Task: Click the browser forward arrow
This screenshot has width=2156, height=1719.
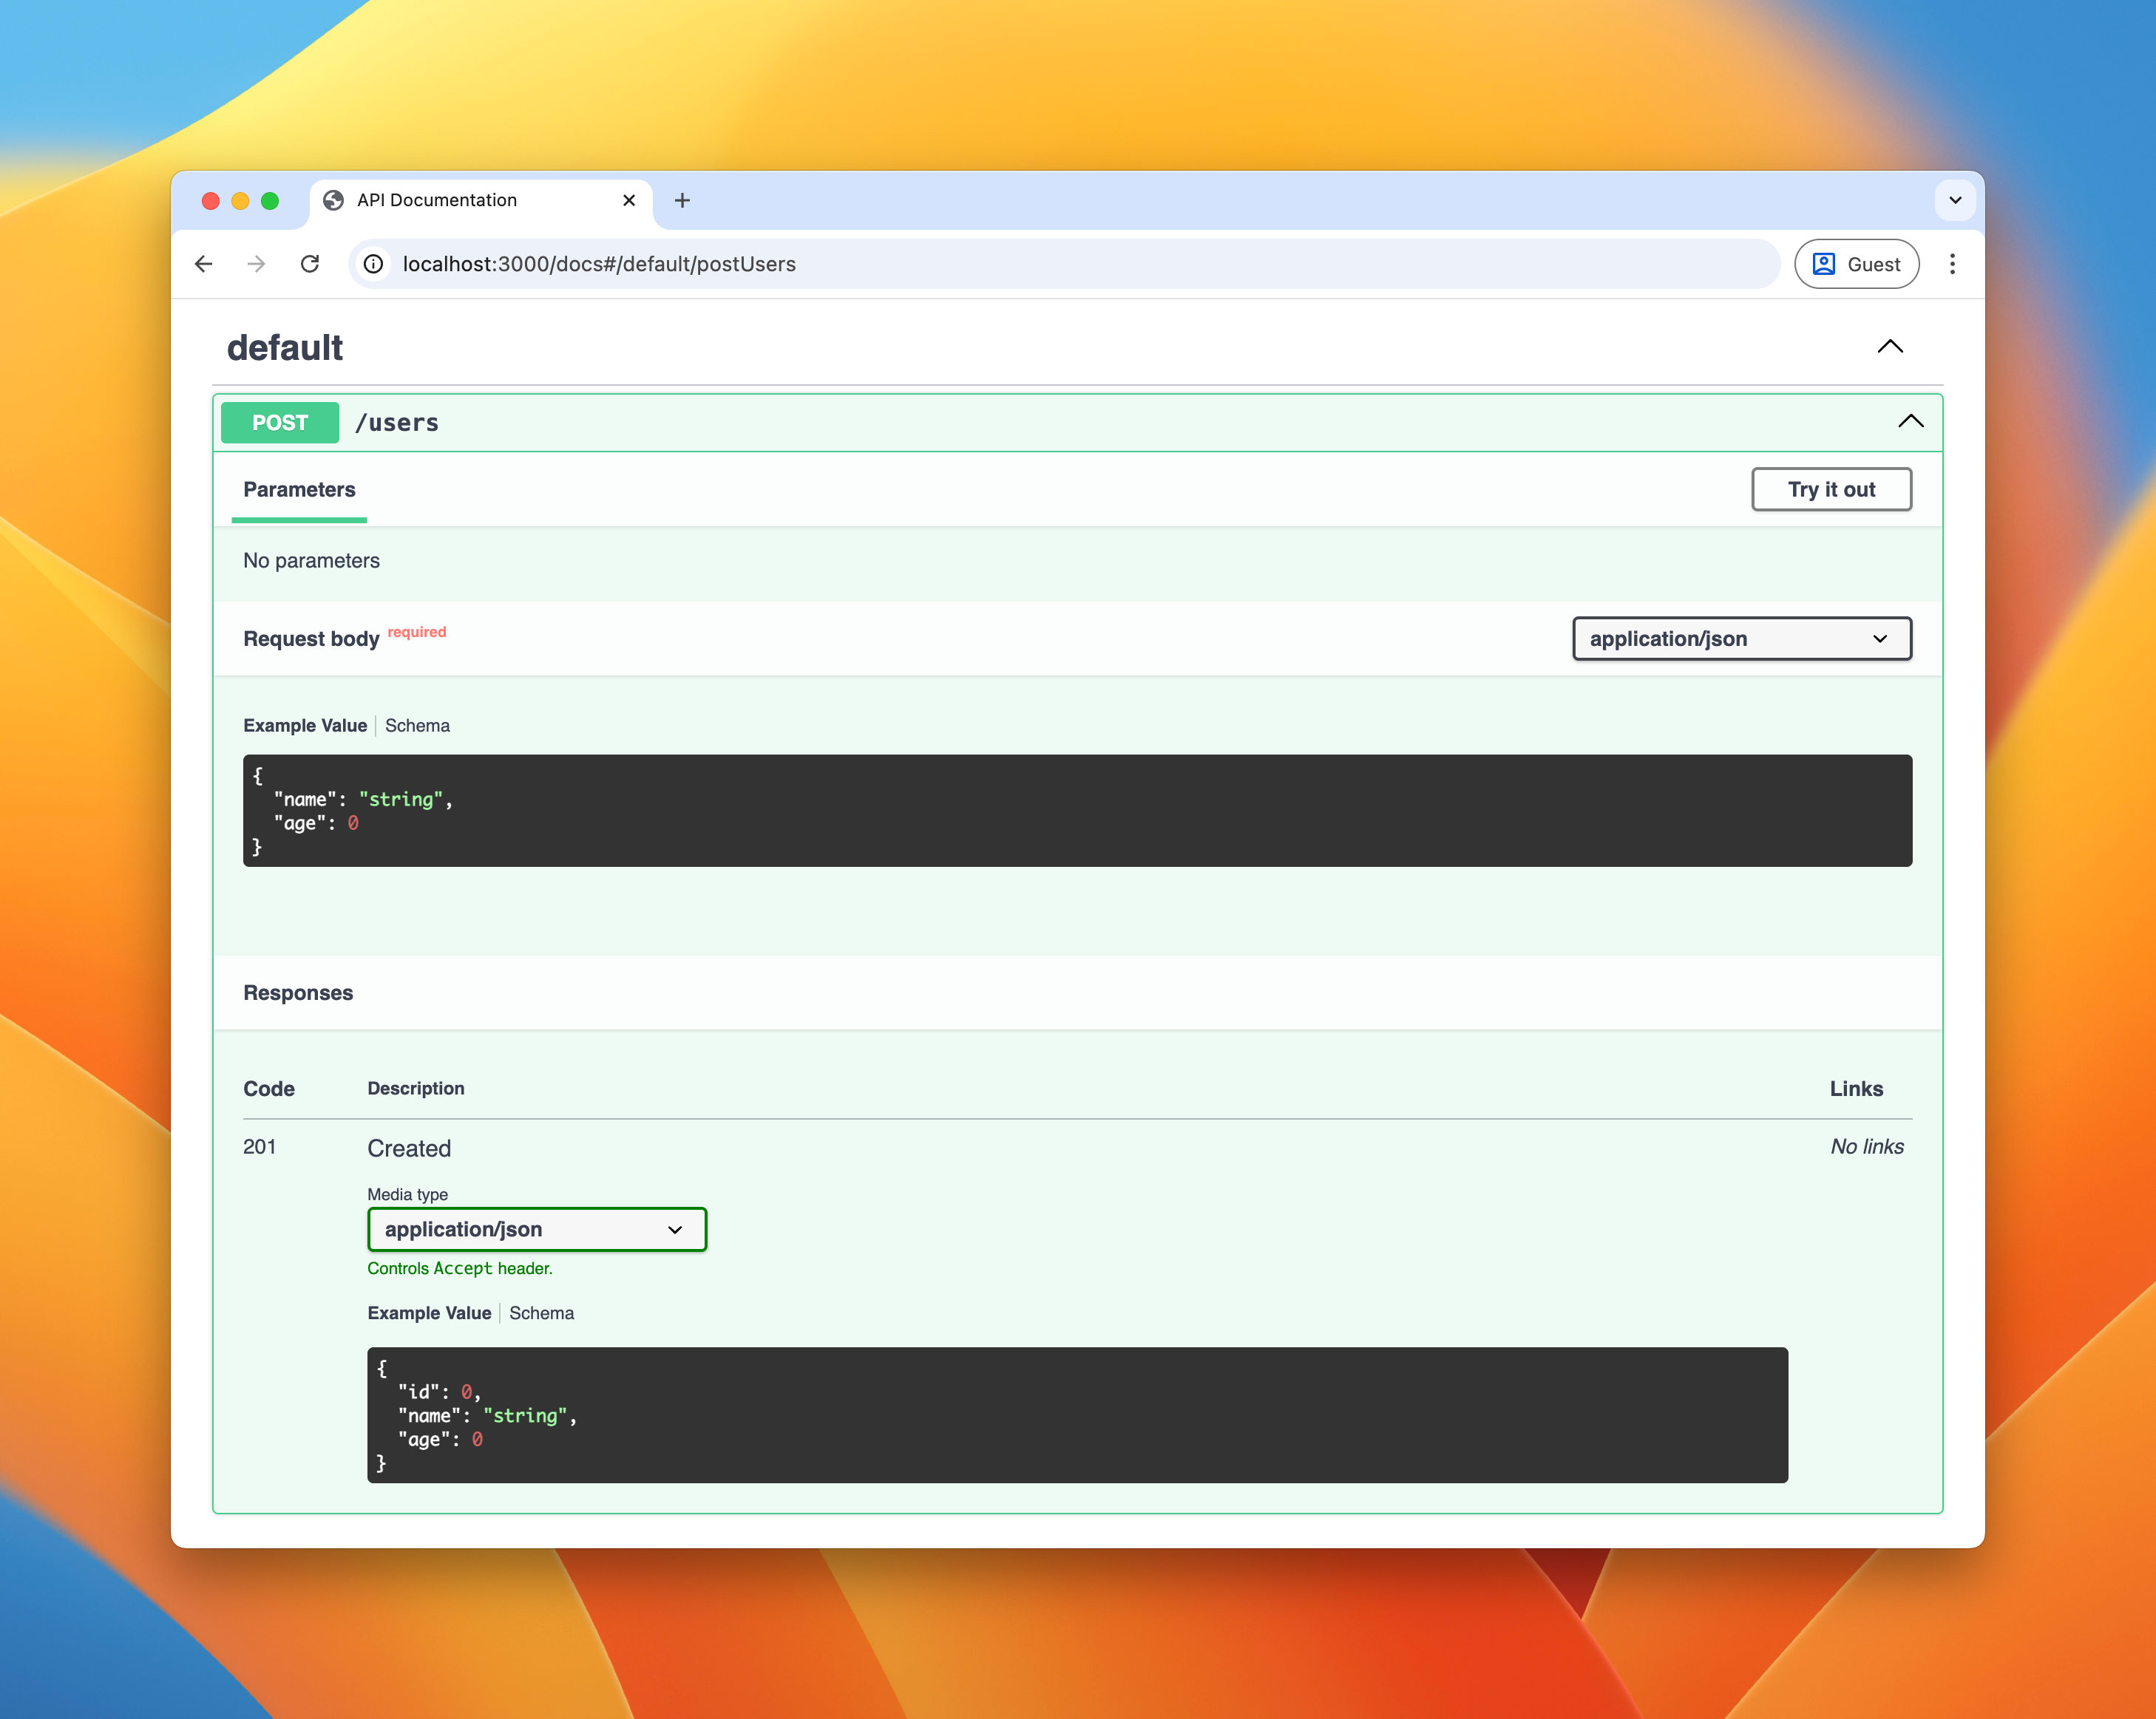Action: (256, 264)
